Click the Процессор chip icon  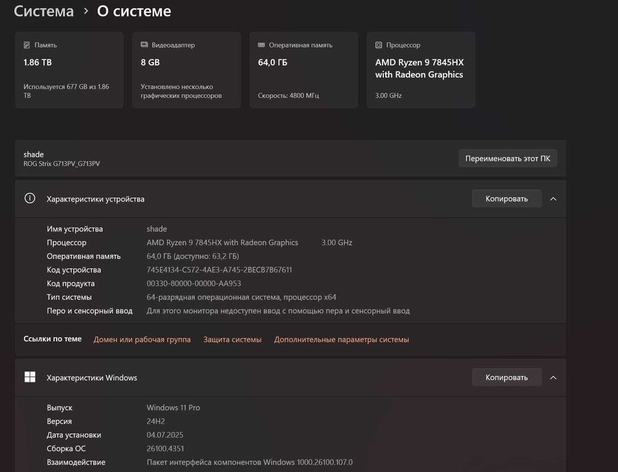378,45
